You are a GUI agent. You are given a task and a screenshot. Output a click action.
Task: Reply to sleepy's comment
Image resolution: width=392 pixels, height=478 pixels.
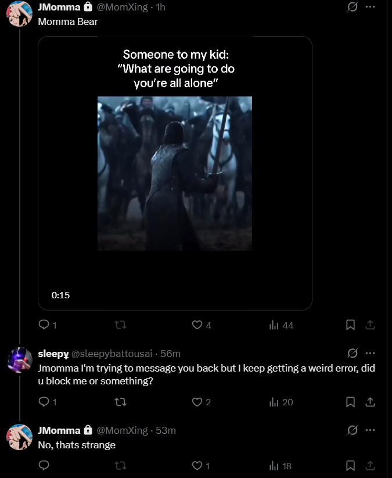[x=44, y=402]
